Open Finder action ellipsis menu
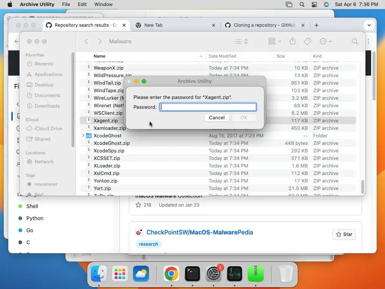The width and height of the screenshot is (385, 289). [326, 41]
